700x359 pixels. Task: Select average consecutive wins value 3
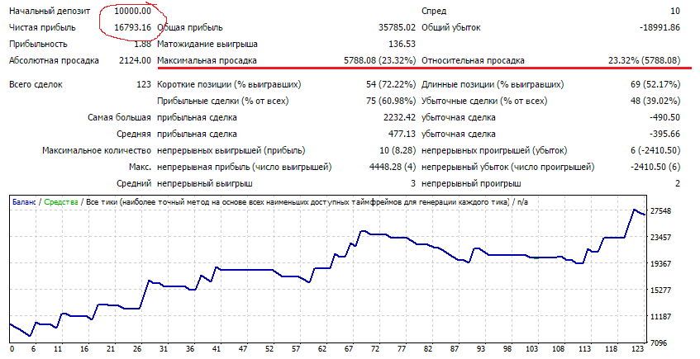pyautogui.click(x=413, y=183)
